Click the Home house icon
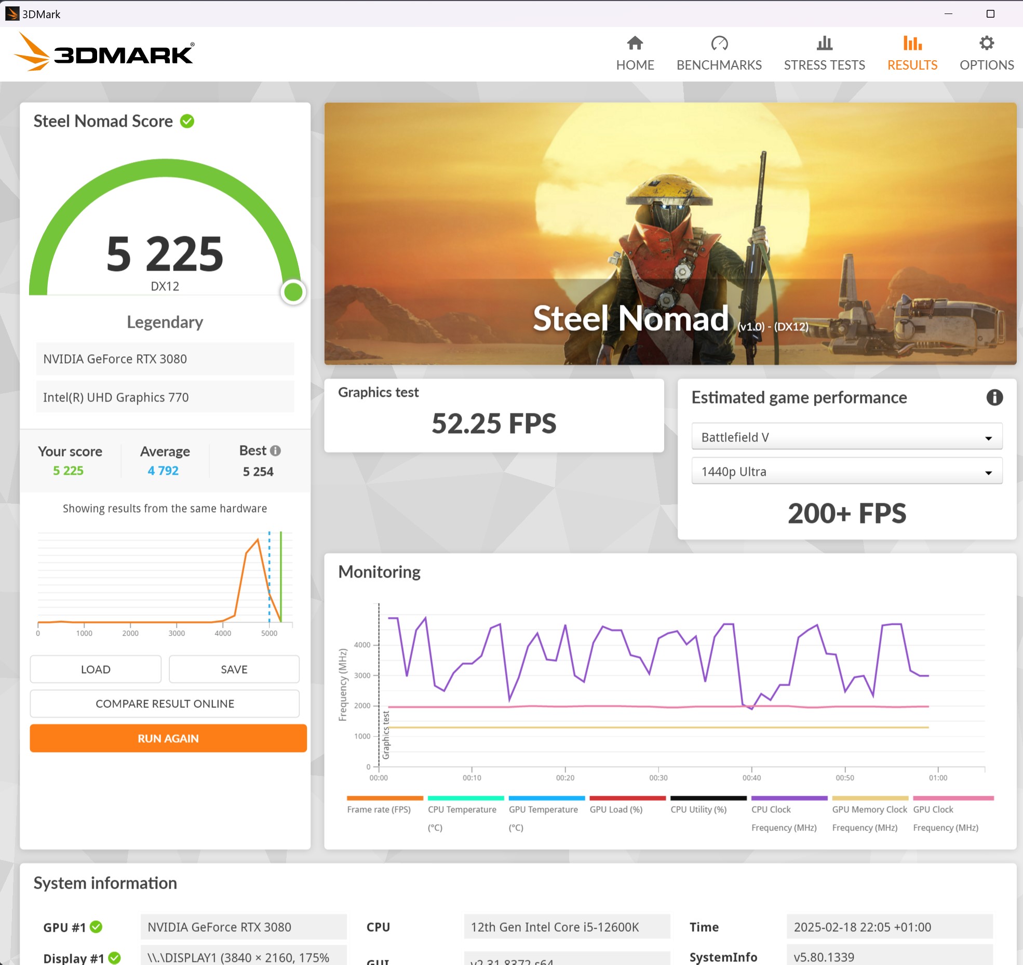This screenshot has height=965, width=1023. [x=635, y=43]
